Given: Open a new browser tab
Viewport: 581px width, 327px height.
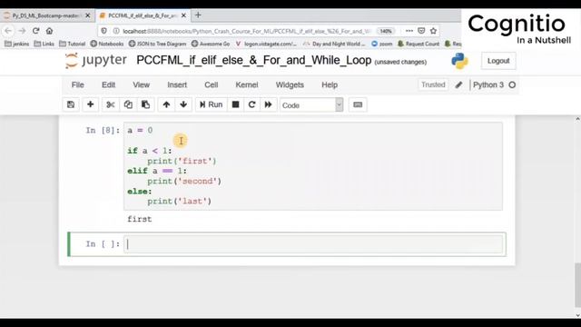Looking at the screenshot, I should (x=198, y=15).
